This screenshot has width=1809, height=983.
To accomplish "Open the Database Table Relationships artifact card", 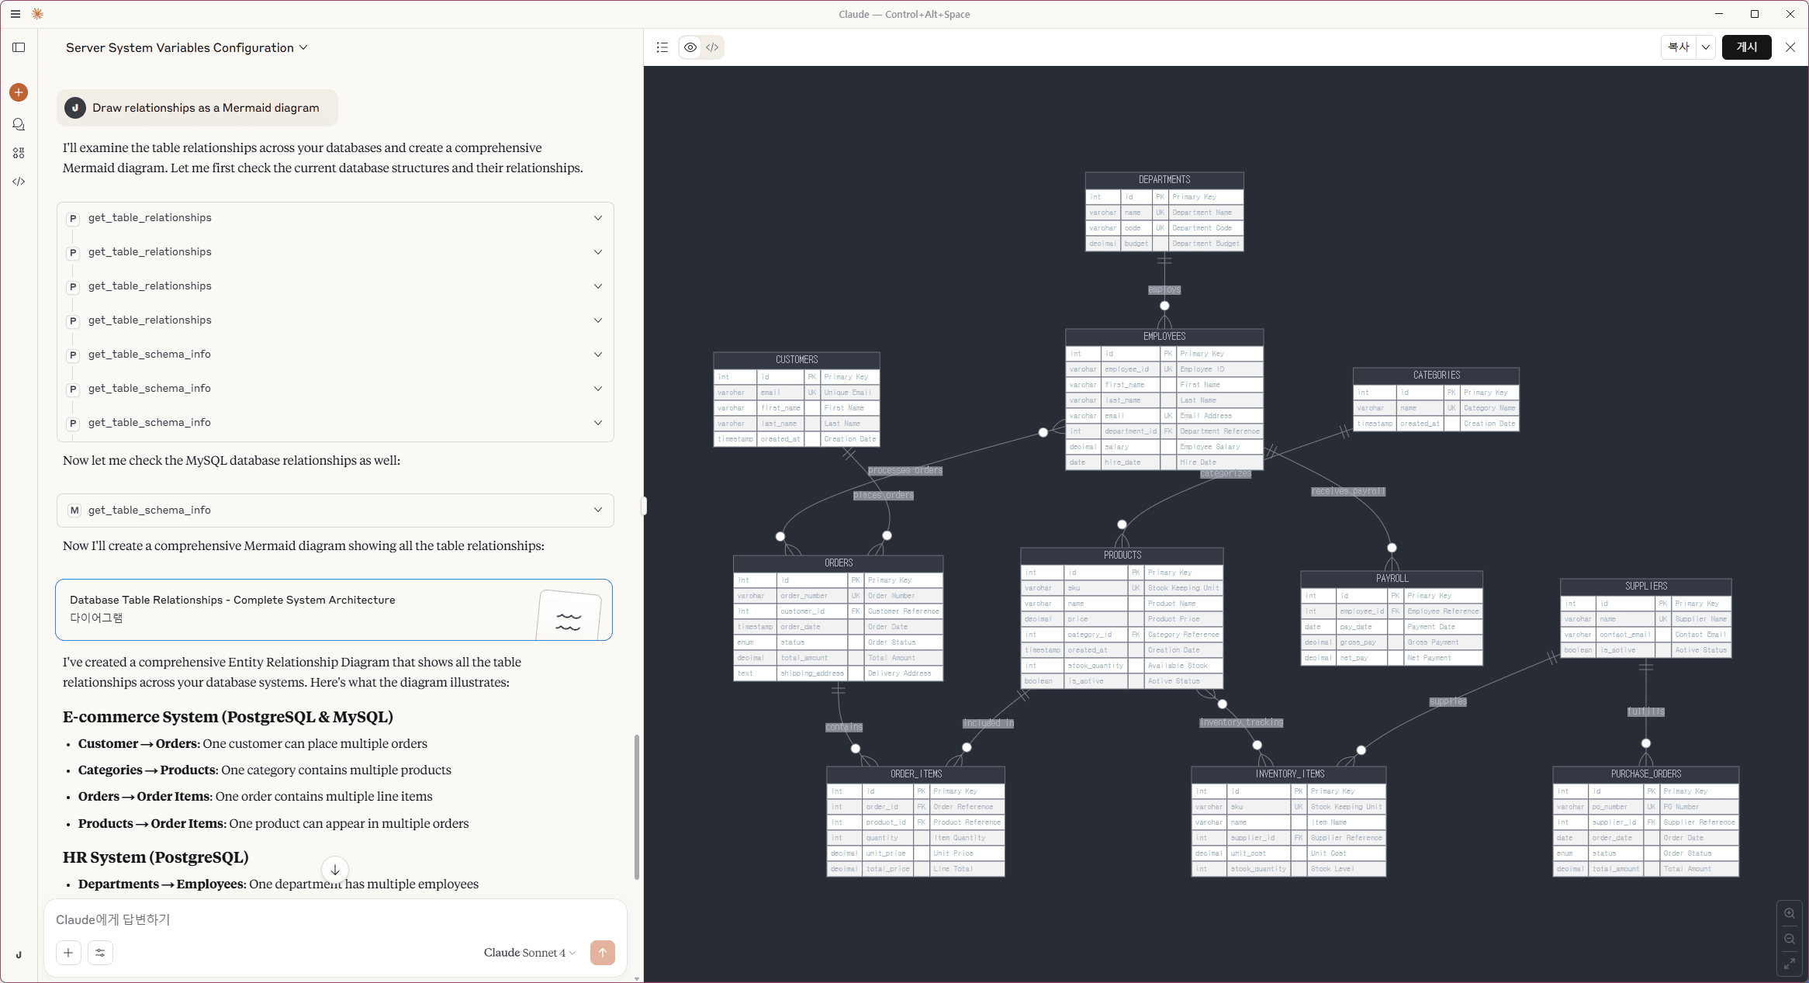I will pyautogui.click(x=334, y=609).
